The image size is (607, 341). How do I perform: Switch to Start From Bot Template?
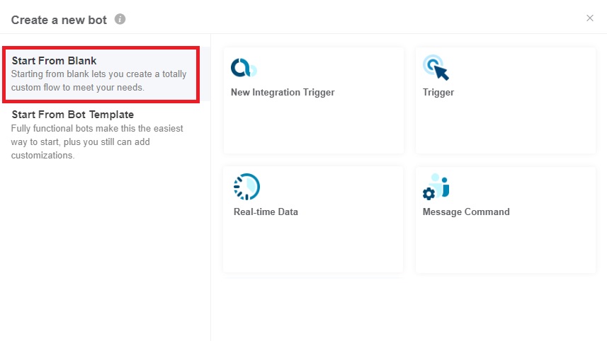(x=72, y=115)
